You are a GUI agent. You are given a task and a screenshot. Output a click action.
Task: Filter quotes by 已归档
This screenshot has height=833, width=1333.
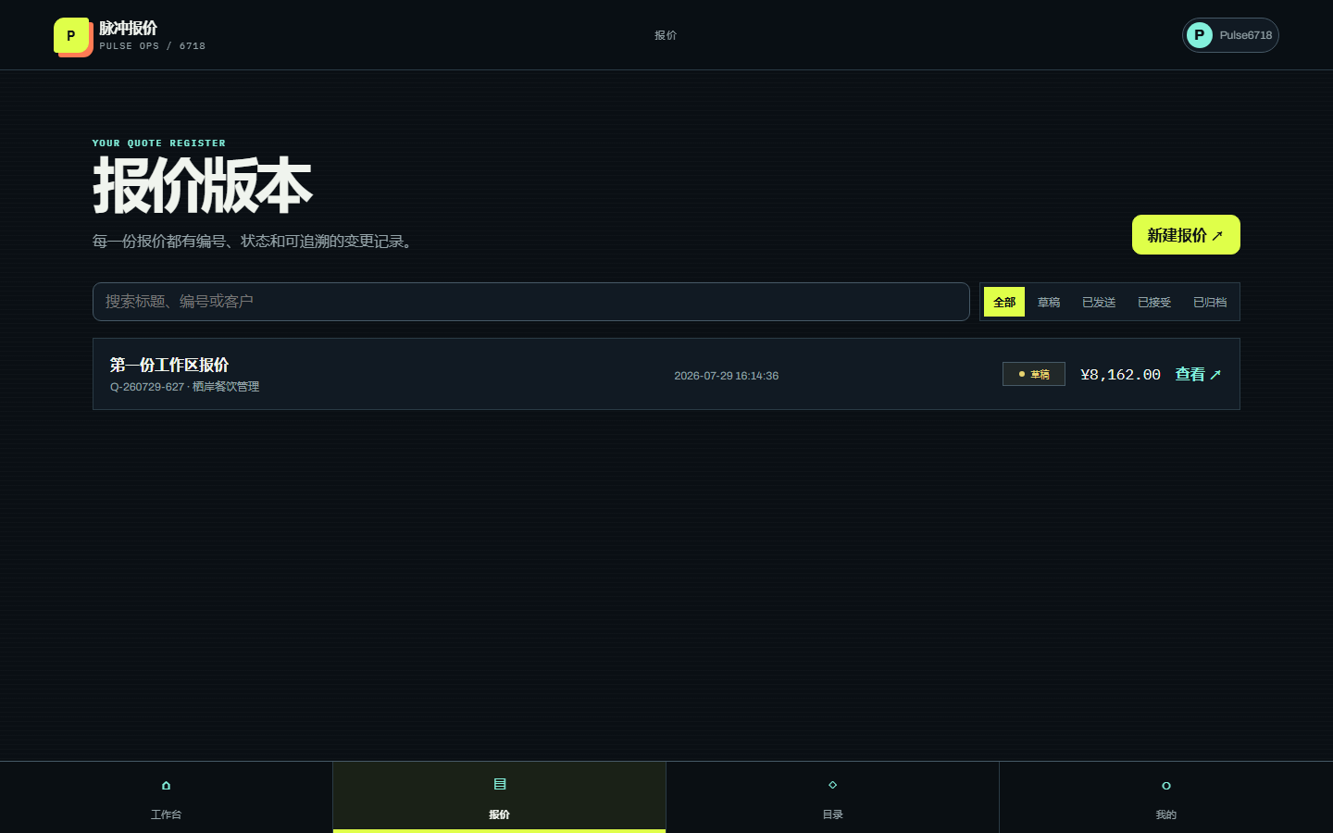[x=1210, y=303]
